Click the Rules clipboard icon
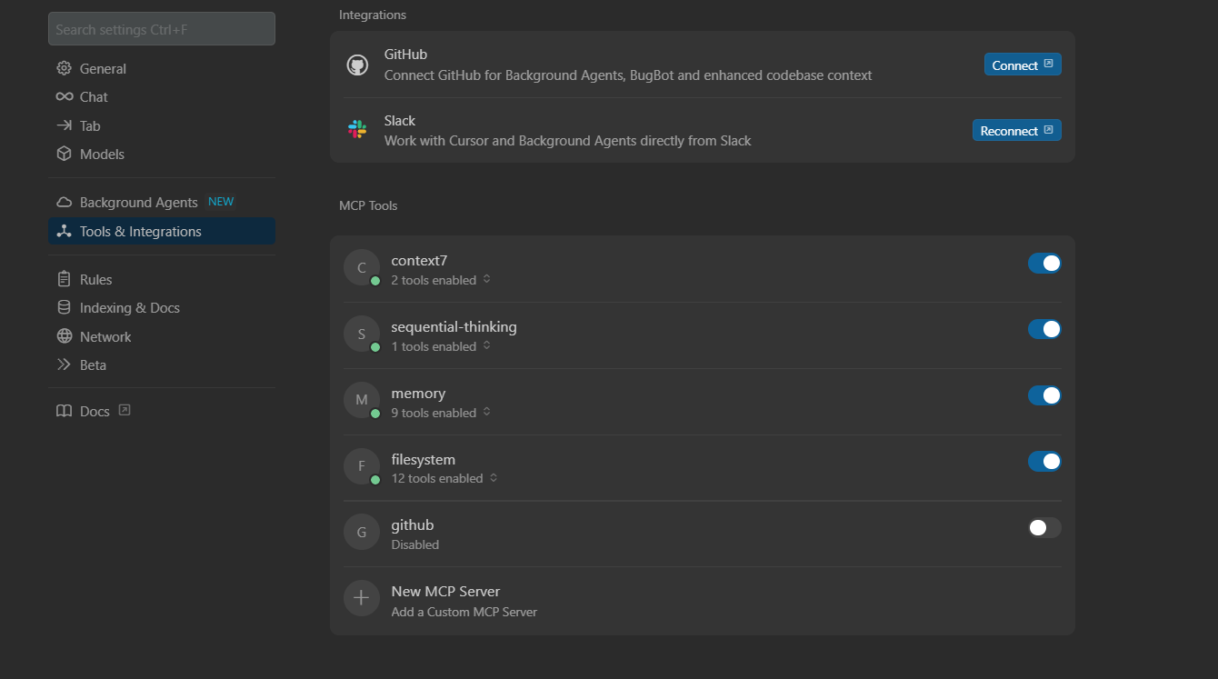The width and height of the screenshot is (1218, 679). tap(64, 279)
